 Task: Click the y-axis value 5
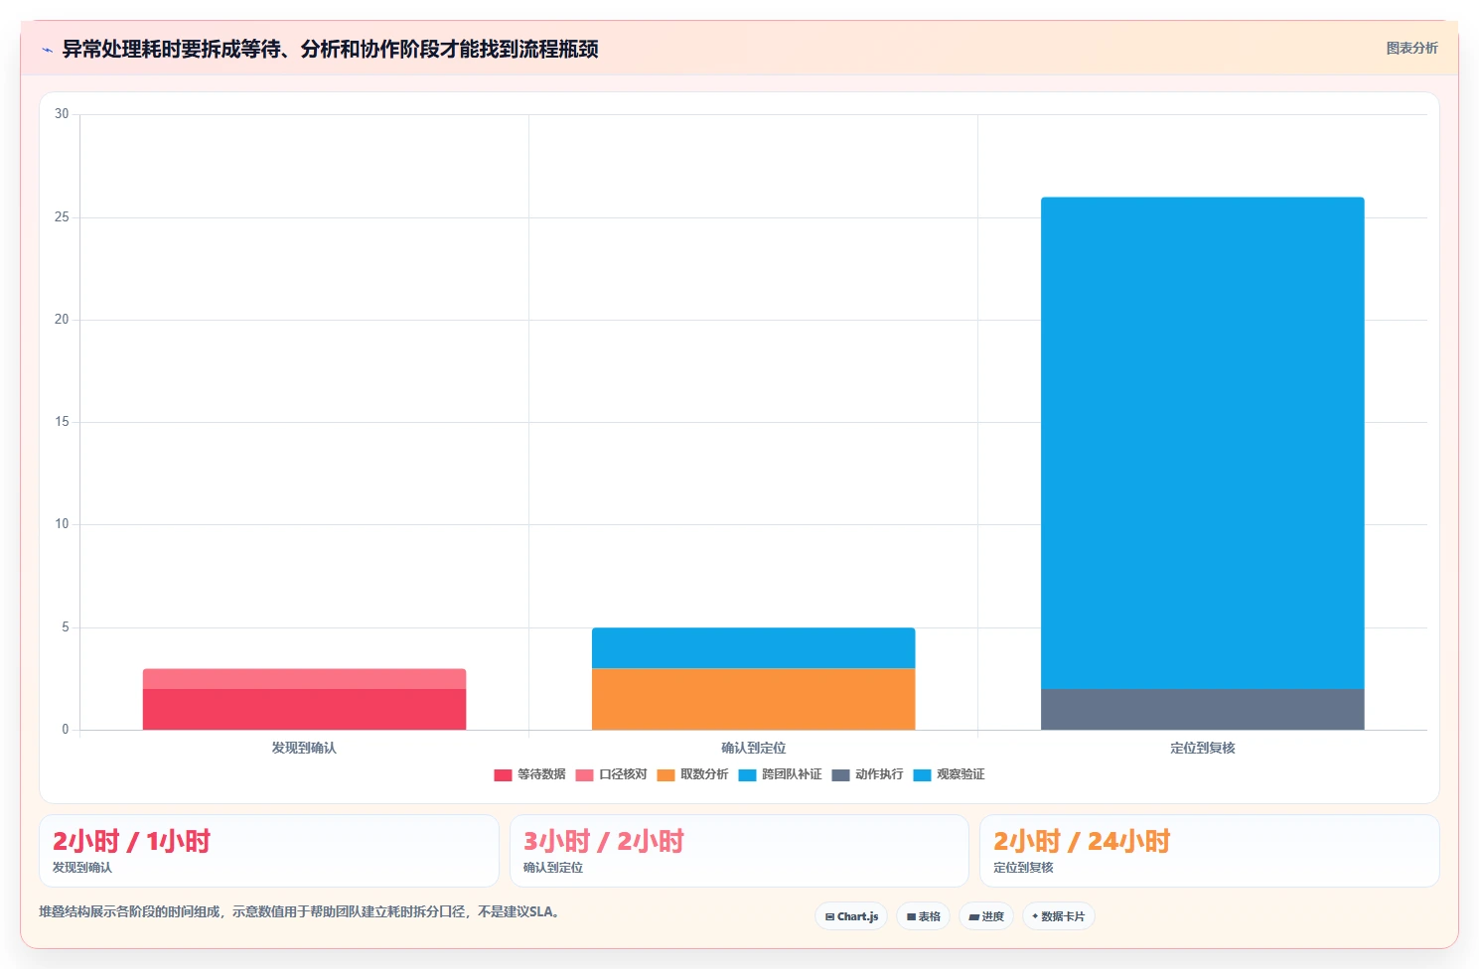coord(66,627)
